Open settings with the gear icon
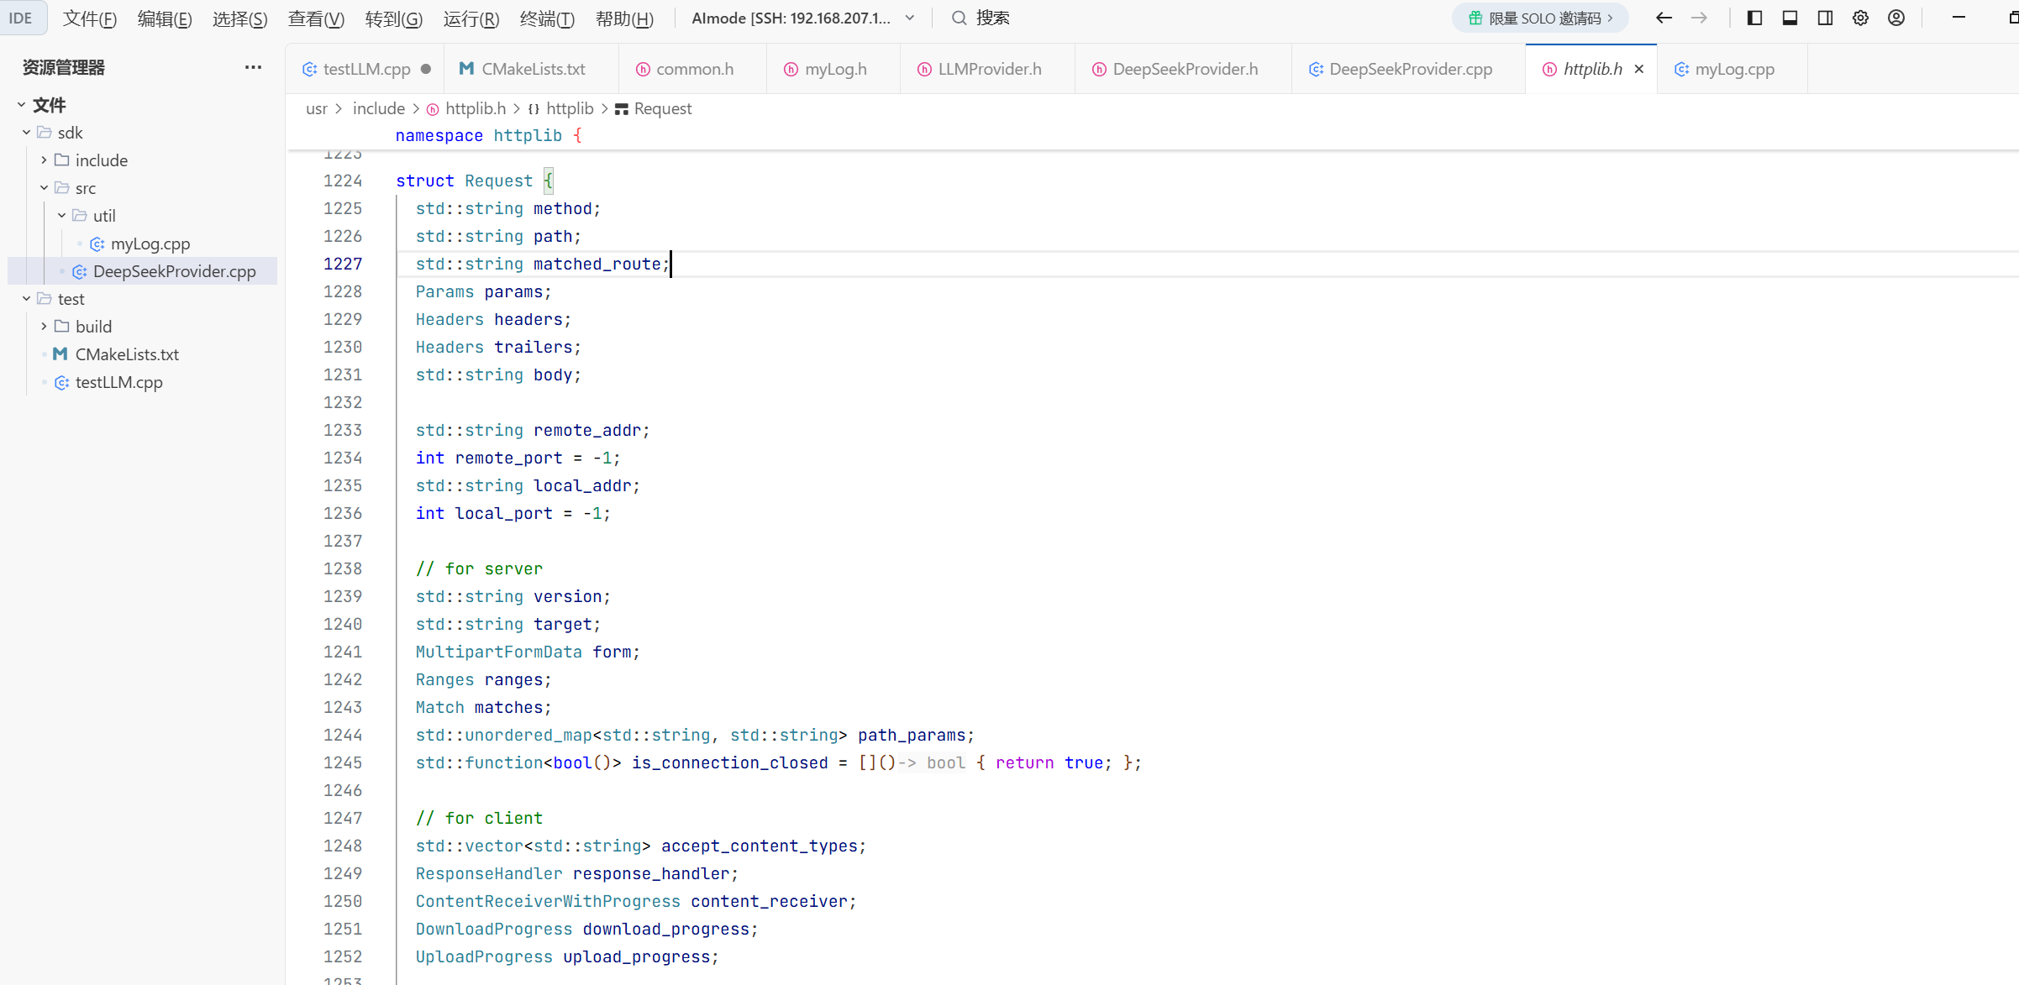The height and width of the screenshot is (985, 2019). click(x=1860, y=18)
